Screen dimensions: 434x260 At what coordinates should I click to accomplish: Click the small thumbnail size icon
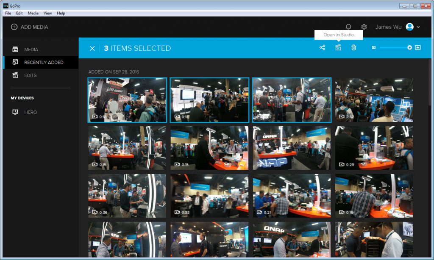coord(374,48)
